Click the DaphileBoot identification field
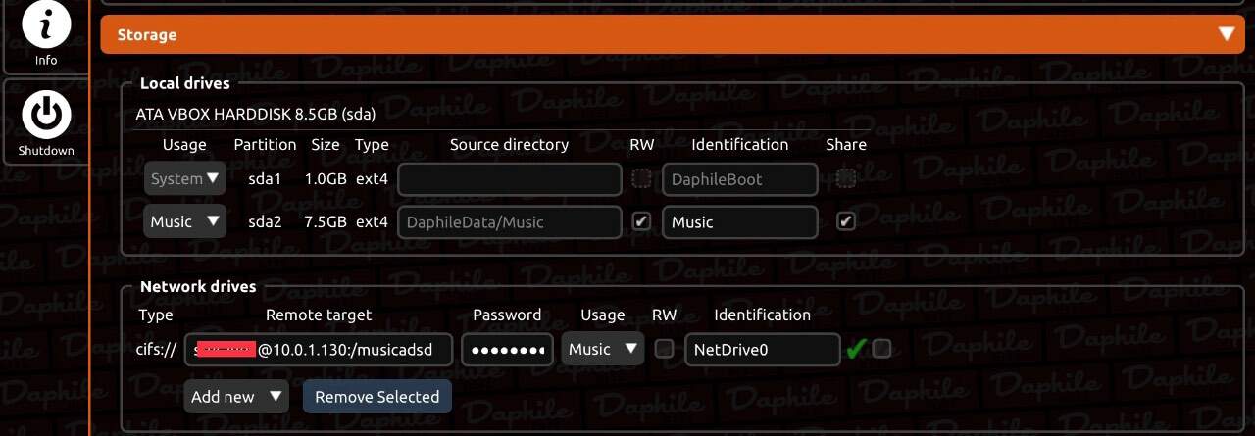1255x436 pixels. click(740, 179)
